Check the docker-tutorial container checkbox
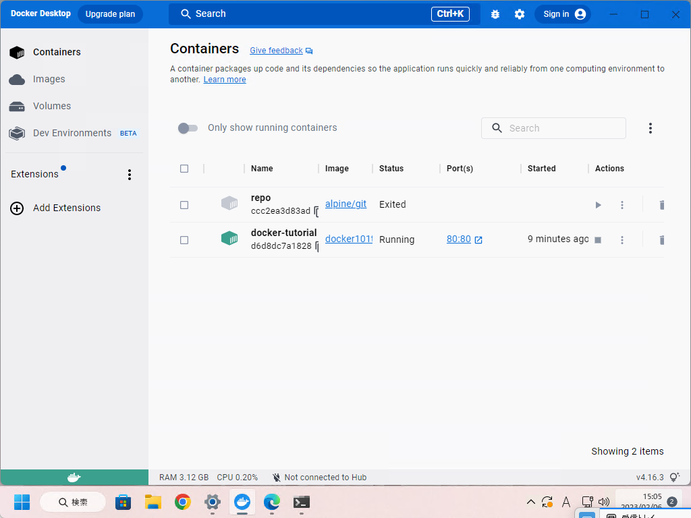 pyautogui.click(x=184, y=240)
